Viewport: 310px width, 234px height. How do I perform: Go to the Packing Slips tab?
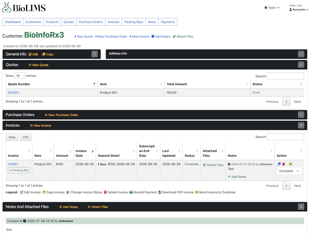pyautogui.click(x=134, y=22)
